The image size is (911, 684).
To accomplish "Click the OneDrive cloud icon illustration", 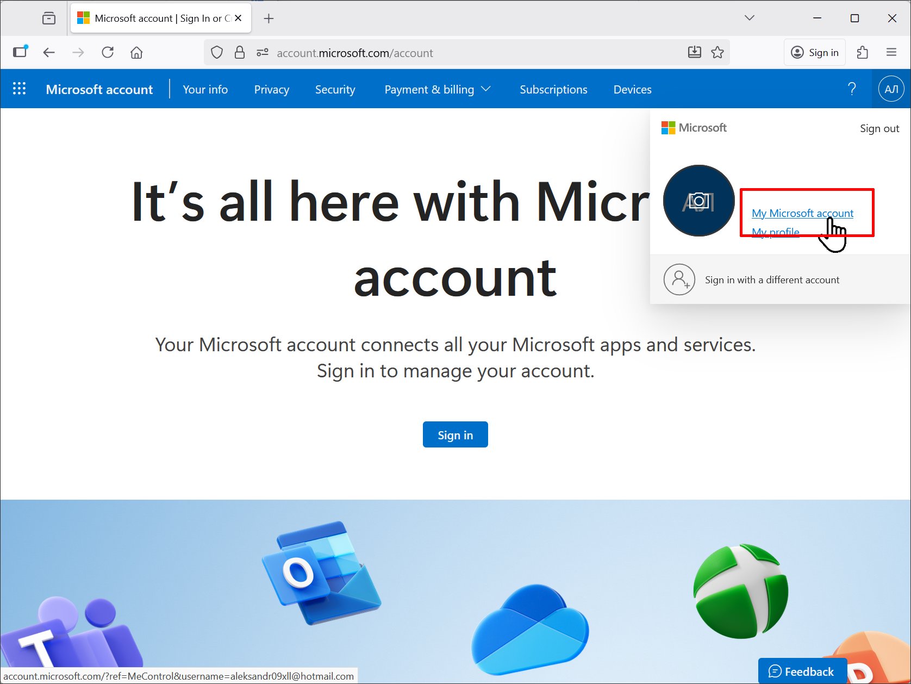I will pos(530,630).
